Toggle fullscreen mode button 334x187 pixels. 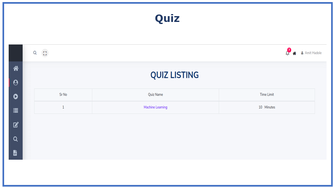coord(45,53)
